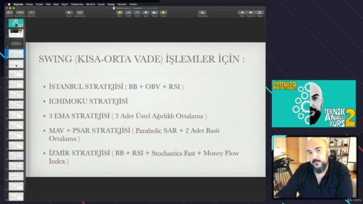
Task: Click the ICHIMOKU STRATEJİSİ bullet line
Action: click(x=88, y=101)
